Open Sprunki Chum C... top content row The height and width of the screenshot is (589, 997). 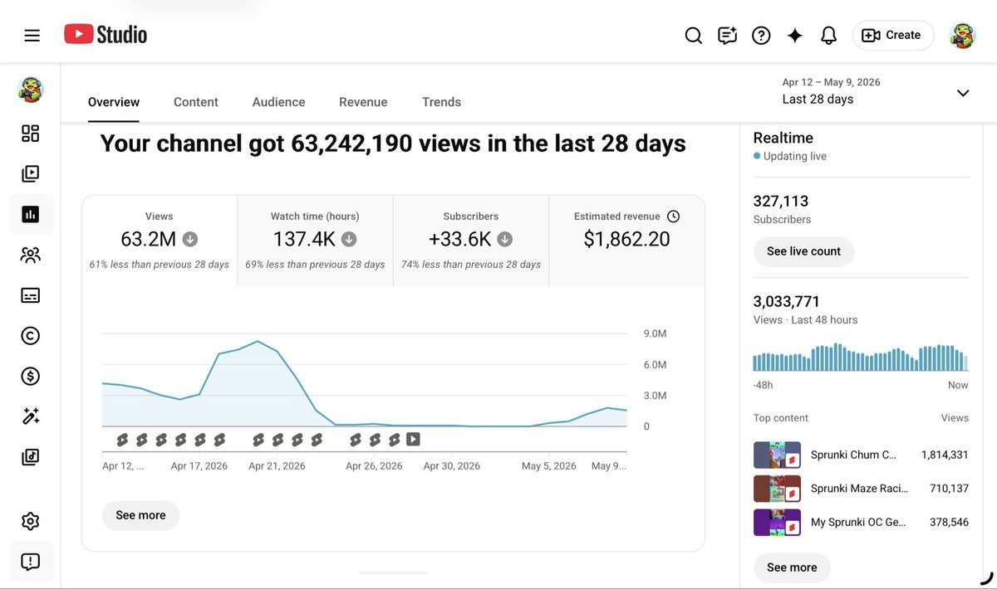pos(861,455)
